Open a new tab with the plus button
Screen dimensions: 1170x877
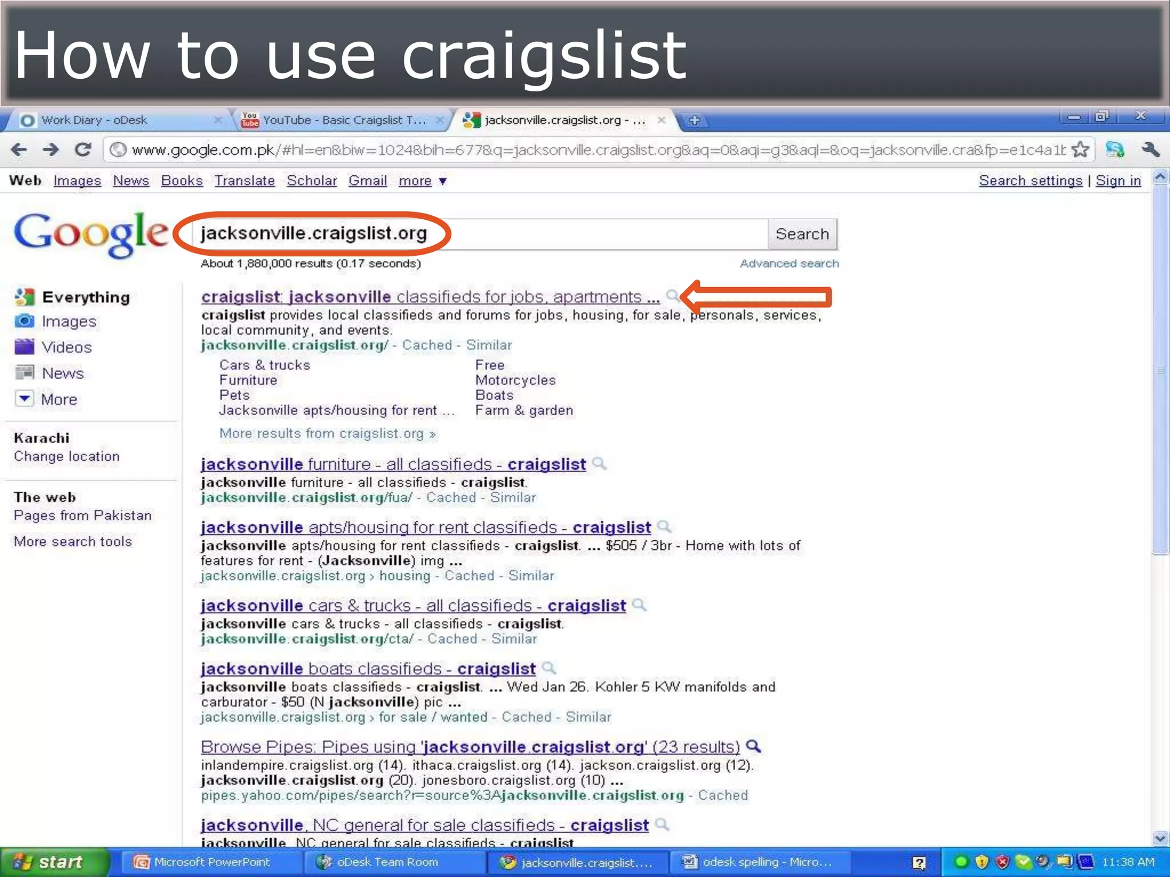pos(694,120)
